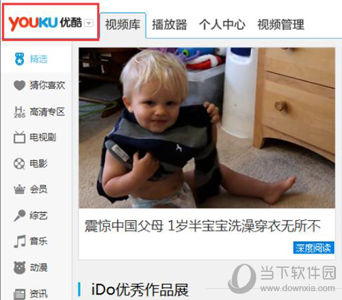Viewport: 342px width, 300px height.
Task: Open the bear icon for 动漫
Action: point(20,267)
